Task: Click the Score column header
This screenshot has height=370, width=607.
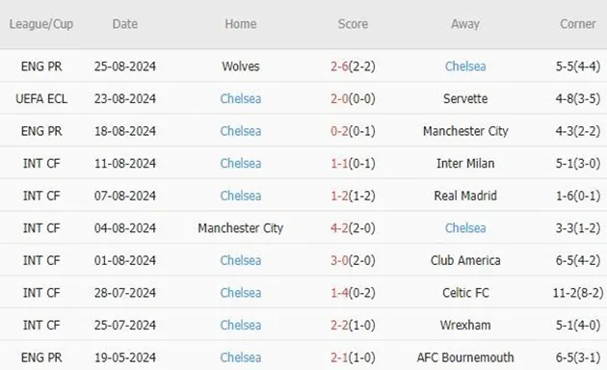Action: [x=353, y=24]
